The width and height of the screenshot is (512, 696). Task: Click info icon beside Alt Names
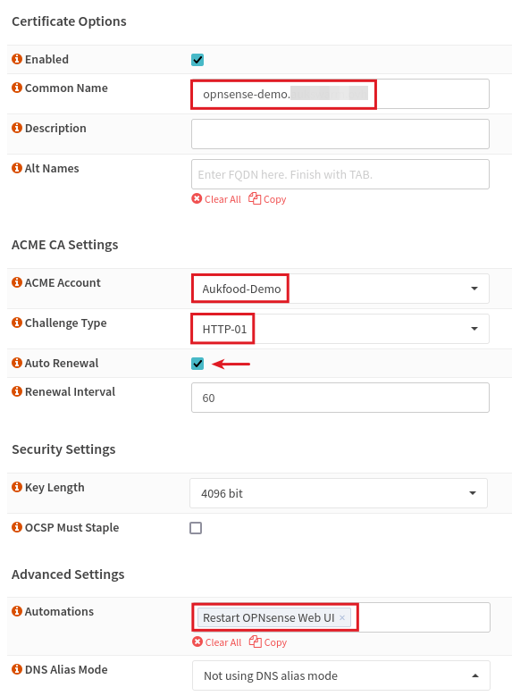coord(17,168)
